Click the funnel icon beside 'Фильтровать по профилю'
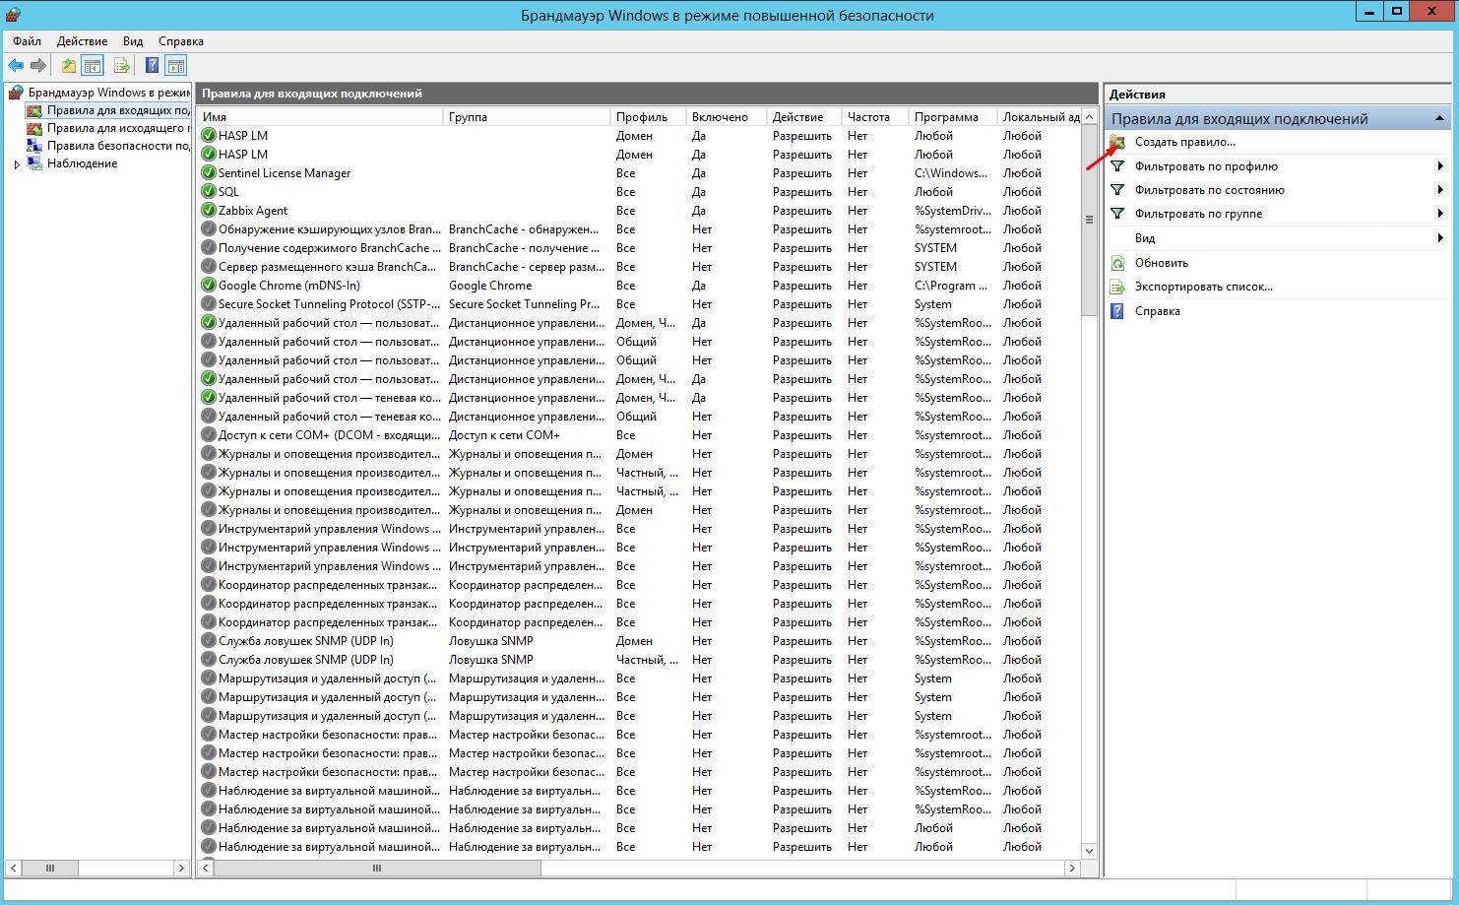This screenshot has height=905, width=1459. [1117, 166]
